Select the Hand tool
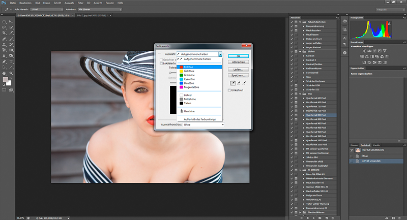The height and width of the screenshot is (220, 407). point(4,73)
